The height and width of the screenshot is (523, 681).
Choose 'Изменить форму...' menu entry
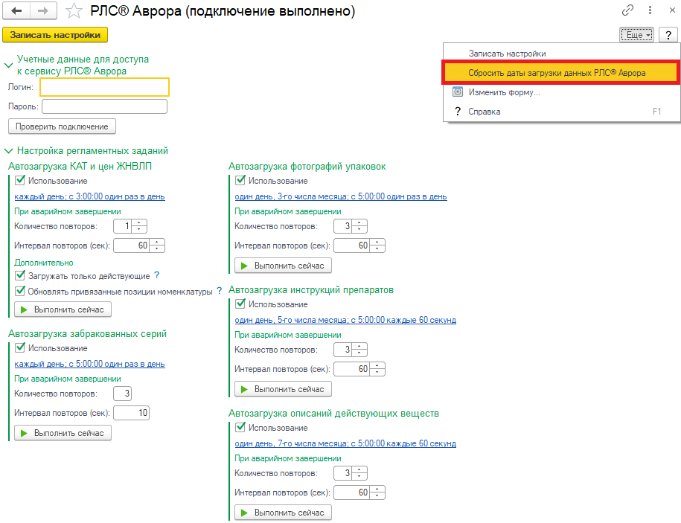561,92
